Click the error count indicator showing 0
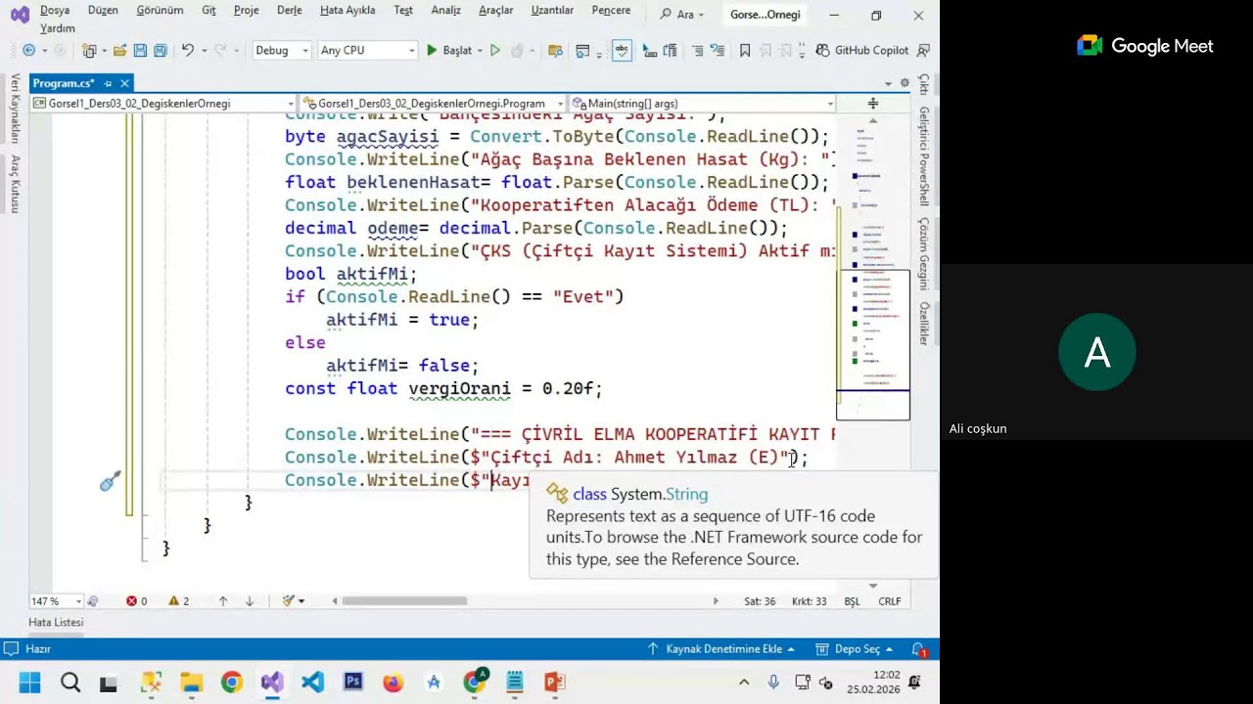The height and width of the screenshot is (704, 1253). pos(136,601)
